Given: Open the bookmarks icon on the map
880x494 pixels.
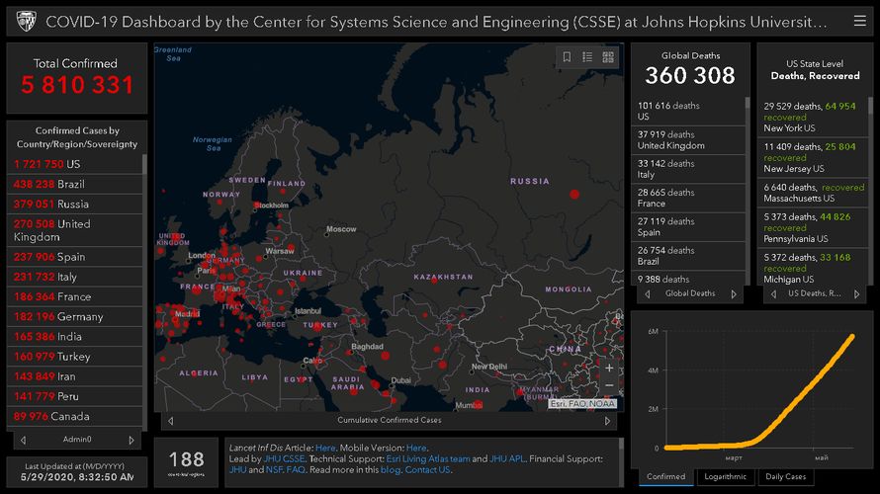Looking at the screenshot, I should [x=567, y=57].
